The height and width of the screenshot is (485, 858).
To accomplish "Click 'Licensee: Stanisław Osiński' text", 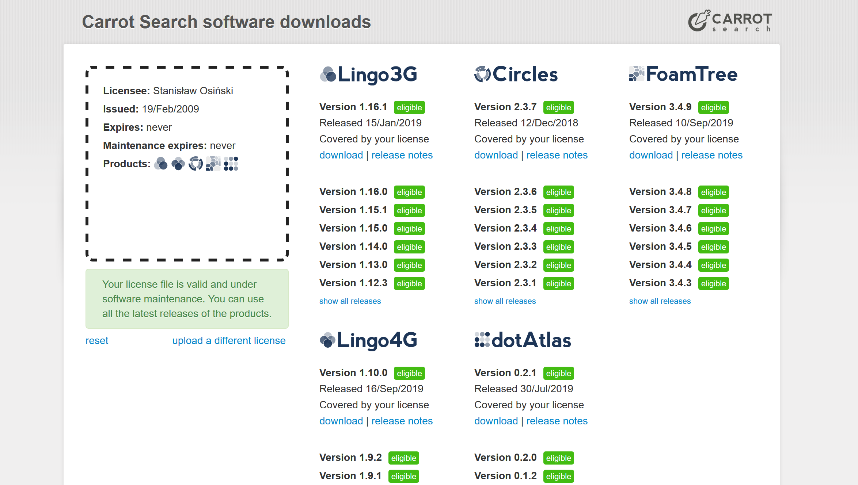I will pyautogui.click(x=168, y=91).
